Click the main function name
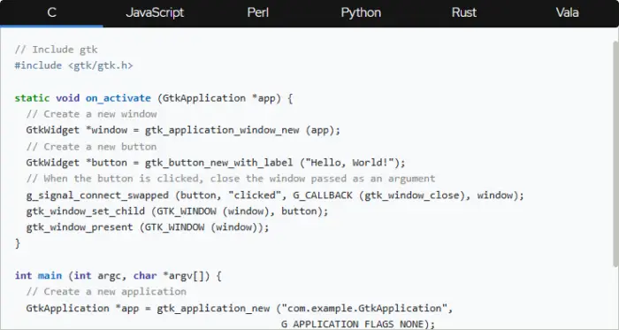This screenshot has width=619, height=330. (50, 275)
